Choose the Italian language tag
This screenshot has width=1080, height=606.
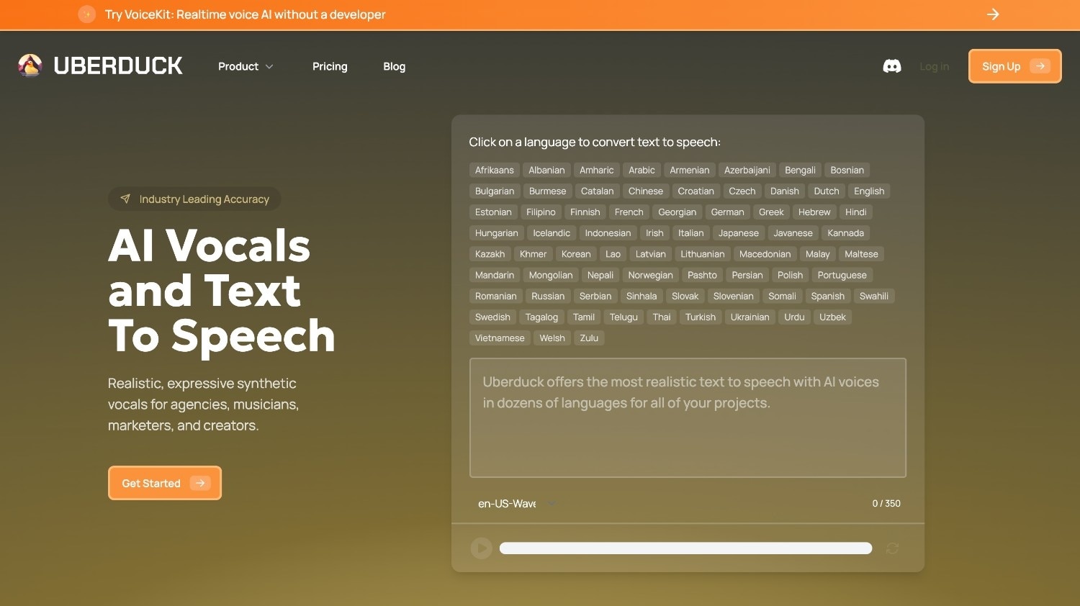(x=691, y=233)
